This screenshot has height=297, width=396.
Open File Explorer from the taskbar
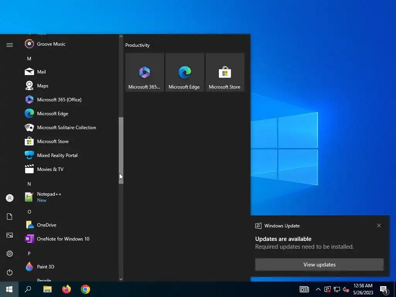pos(47,289)
